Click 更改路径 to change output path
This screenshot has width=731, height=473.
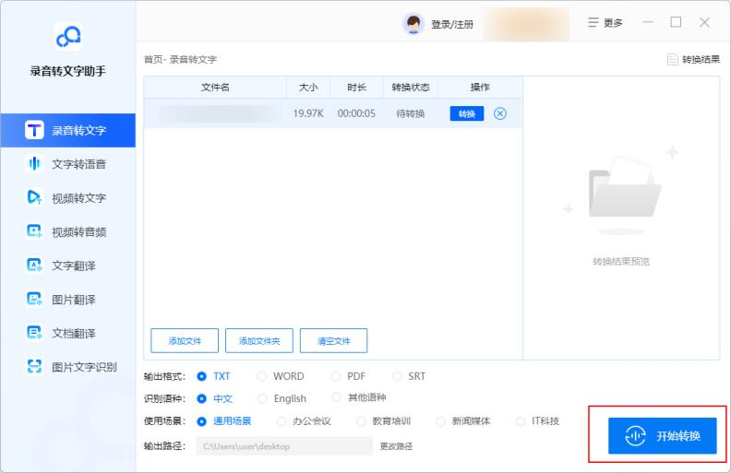click(396, 446)
